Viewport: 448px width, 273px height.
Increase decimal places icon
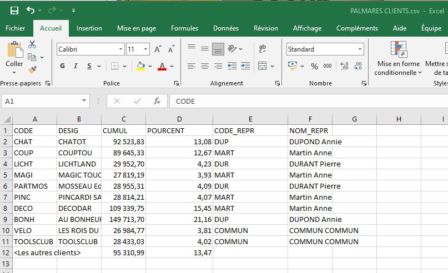pos(344,66)
